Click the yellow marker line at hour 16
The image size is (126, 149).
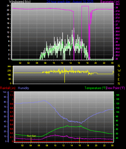(x=80, y=140)
